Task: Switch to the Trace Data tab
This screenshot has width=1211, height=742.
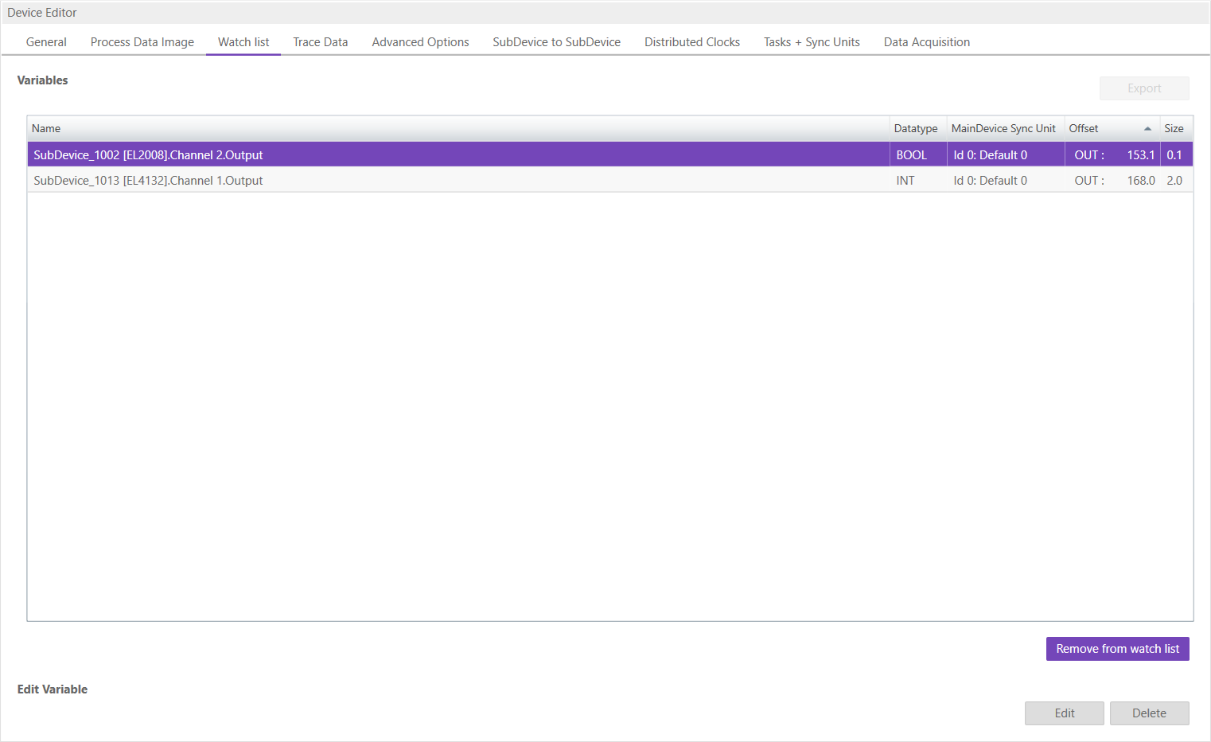Action: 320,41
